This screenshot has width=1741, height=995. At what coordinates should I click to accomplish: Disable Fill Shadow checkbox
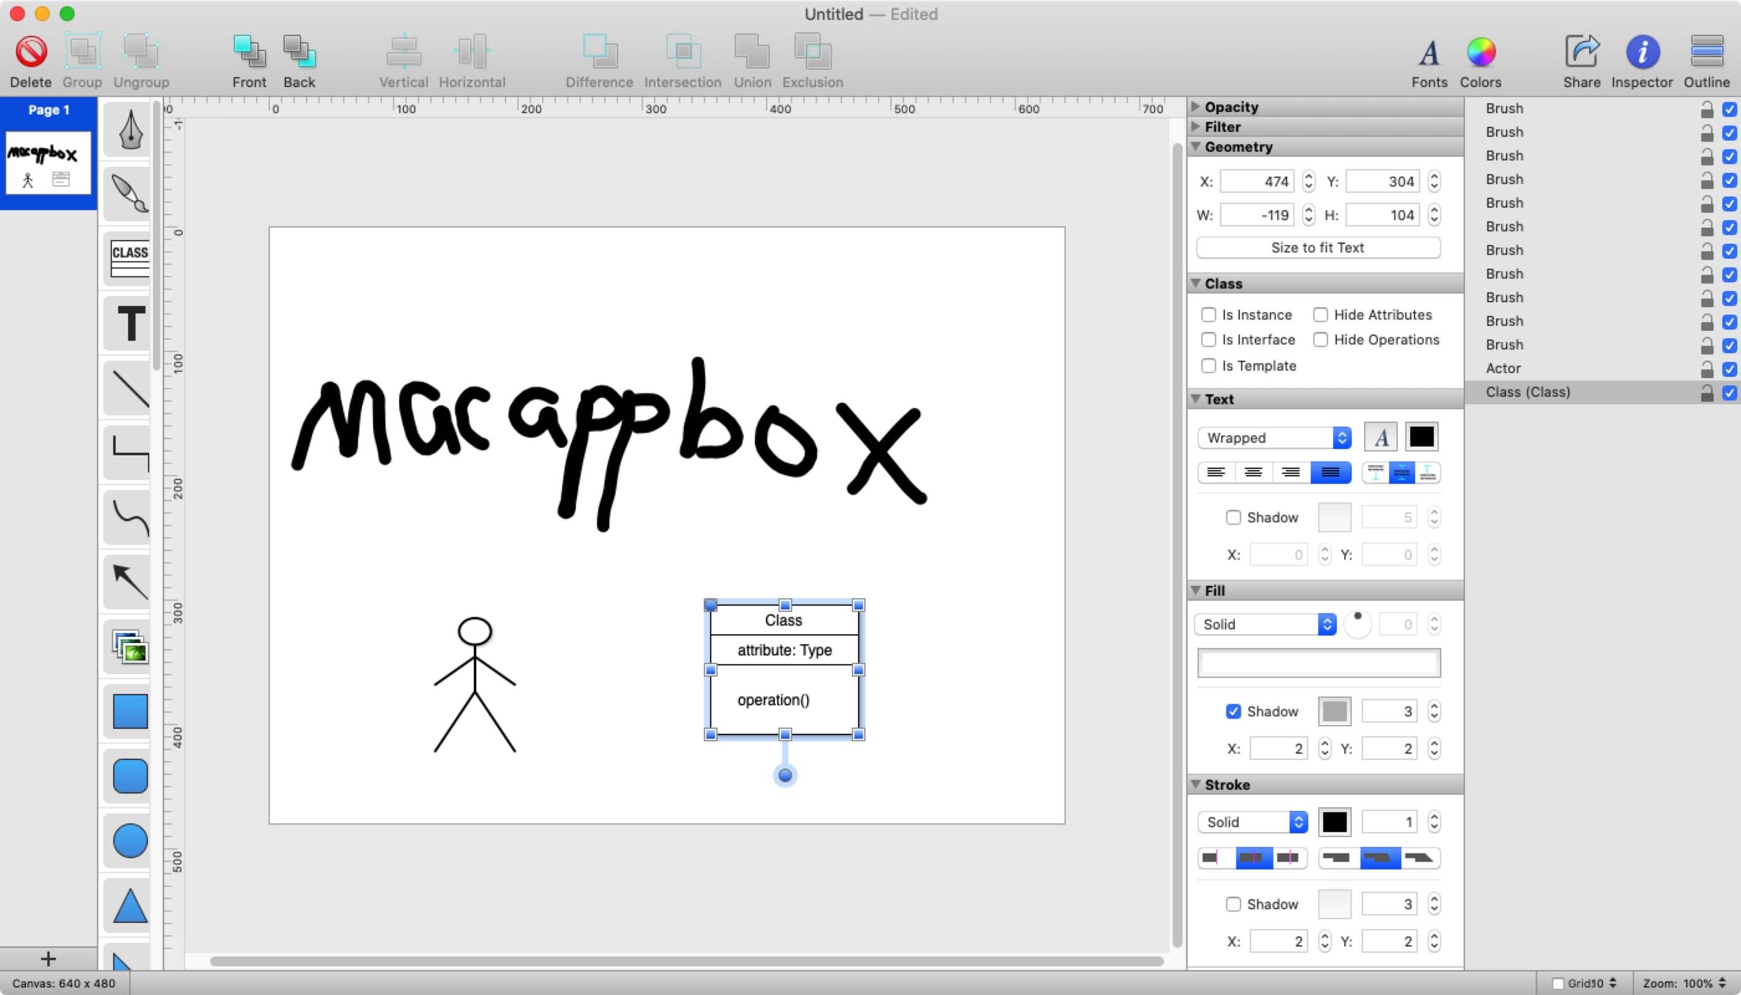coord(1232,711)
